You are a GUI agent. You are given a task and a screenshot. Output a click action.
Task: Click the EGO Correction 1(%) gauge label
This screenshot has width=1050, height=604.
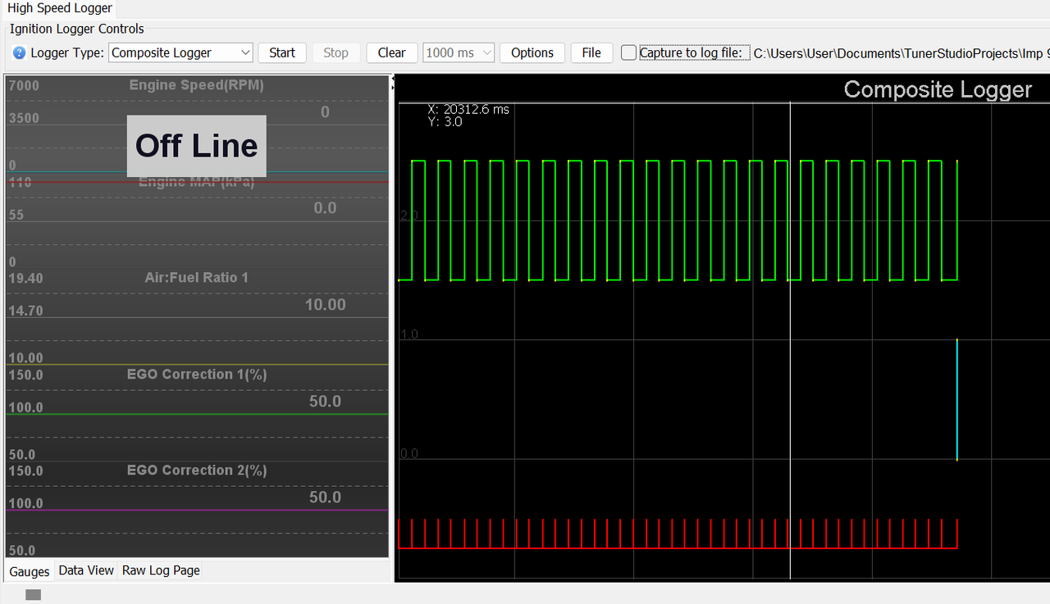click(197, 375)
